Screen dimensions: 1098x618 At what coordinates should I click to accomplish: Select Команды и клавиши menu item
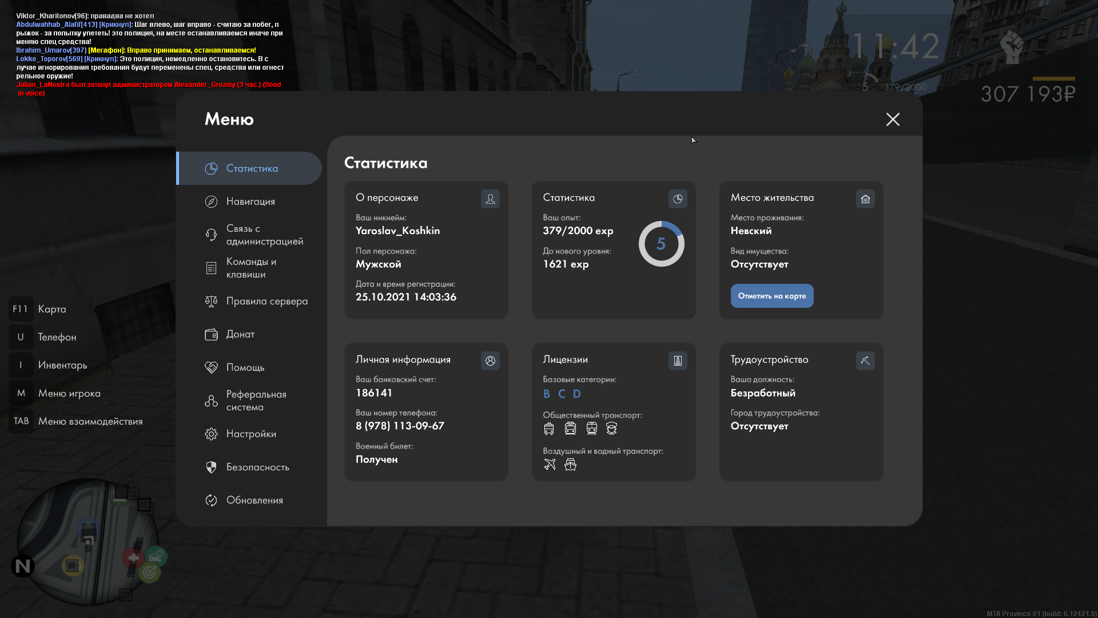coord(250,268)
